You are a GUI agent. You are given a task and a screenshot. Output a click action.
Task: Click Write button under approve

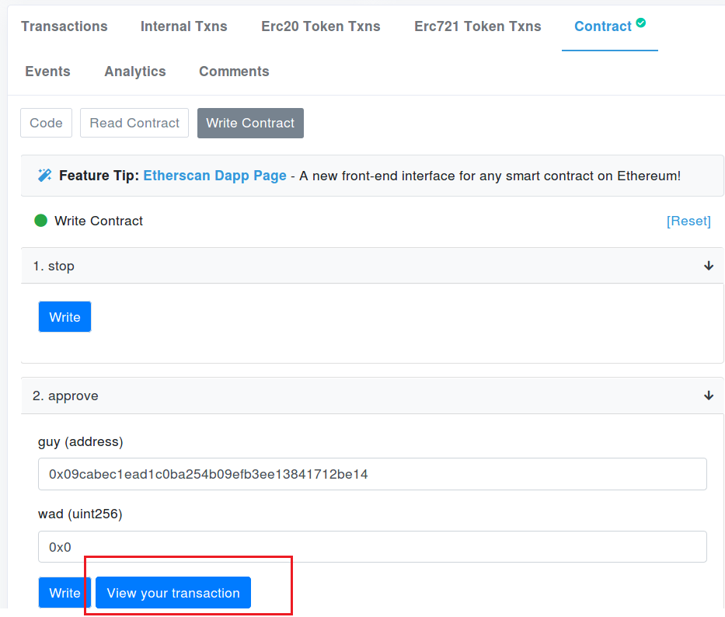tap(64, 592)
